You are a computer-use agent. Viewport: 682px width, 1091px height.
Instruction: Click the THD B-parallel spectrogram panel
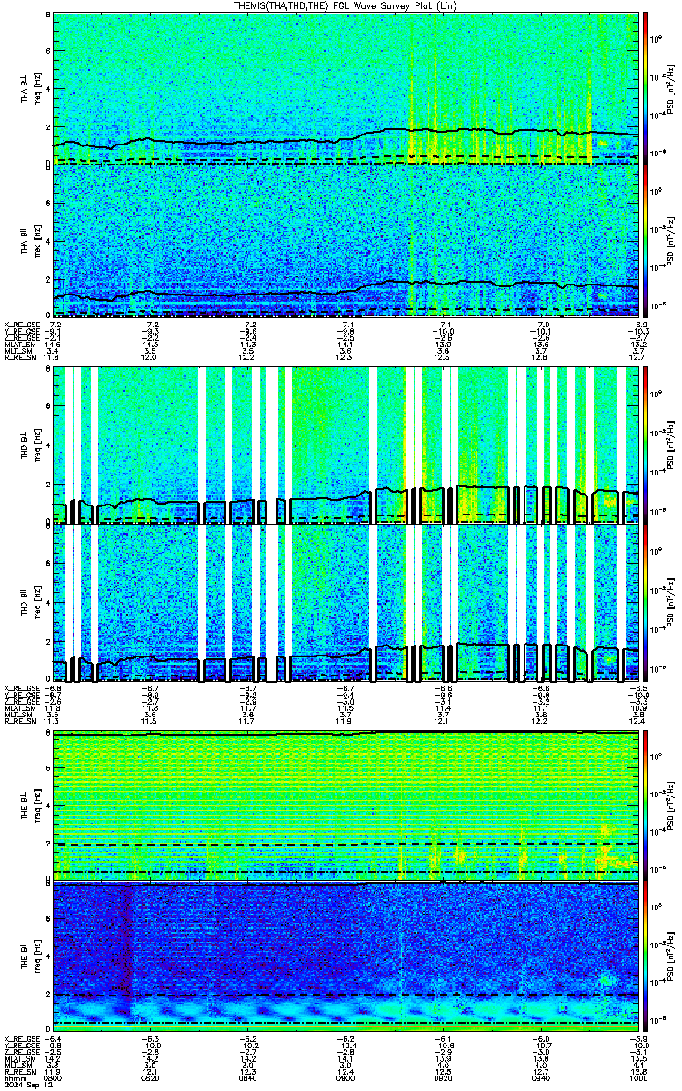pos(346,603)
